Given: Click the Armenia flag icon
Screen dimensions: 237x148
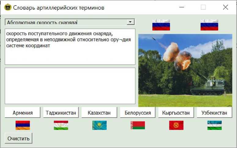Looking at the screenshot, I should [23, 125].
